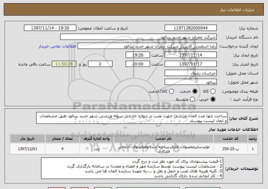Select the متوسط purchase type radio
Image resolution: width=268 pixels, height=189 pixels.
pyautogui.click(x=192, y=99)
